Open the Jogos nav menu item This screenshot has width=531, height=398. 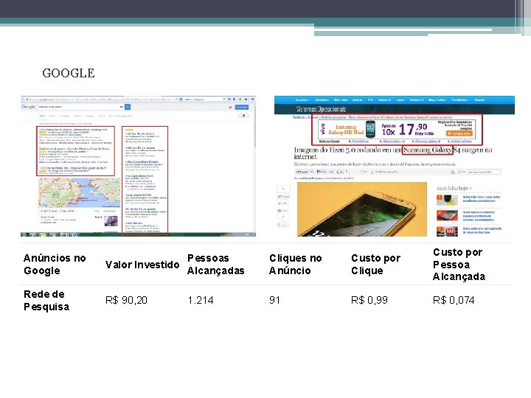coord(400,99)
